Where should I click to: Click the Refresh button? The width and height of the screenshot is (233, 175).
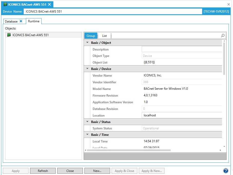(43, 171)
